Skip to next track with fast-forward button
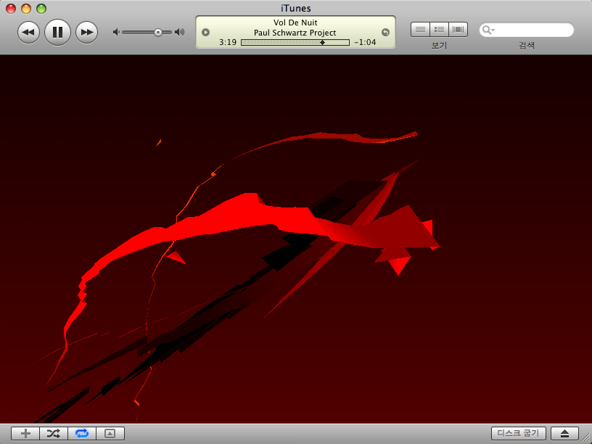Image resolution: width=592 pixels, height=444 pixels. point(86,32)
